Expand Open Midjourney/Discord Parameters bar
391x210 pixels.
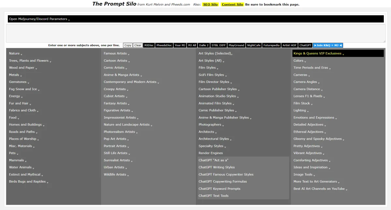click(x=195, y=19)
